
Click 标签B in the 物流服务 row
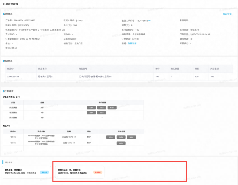(x=102, y=113)
